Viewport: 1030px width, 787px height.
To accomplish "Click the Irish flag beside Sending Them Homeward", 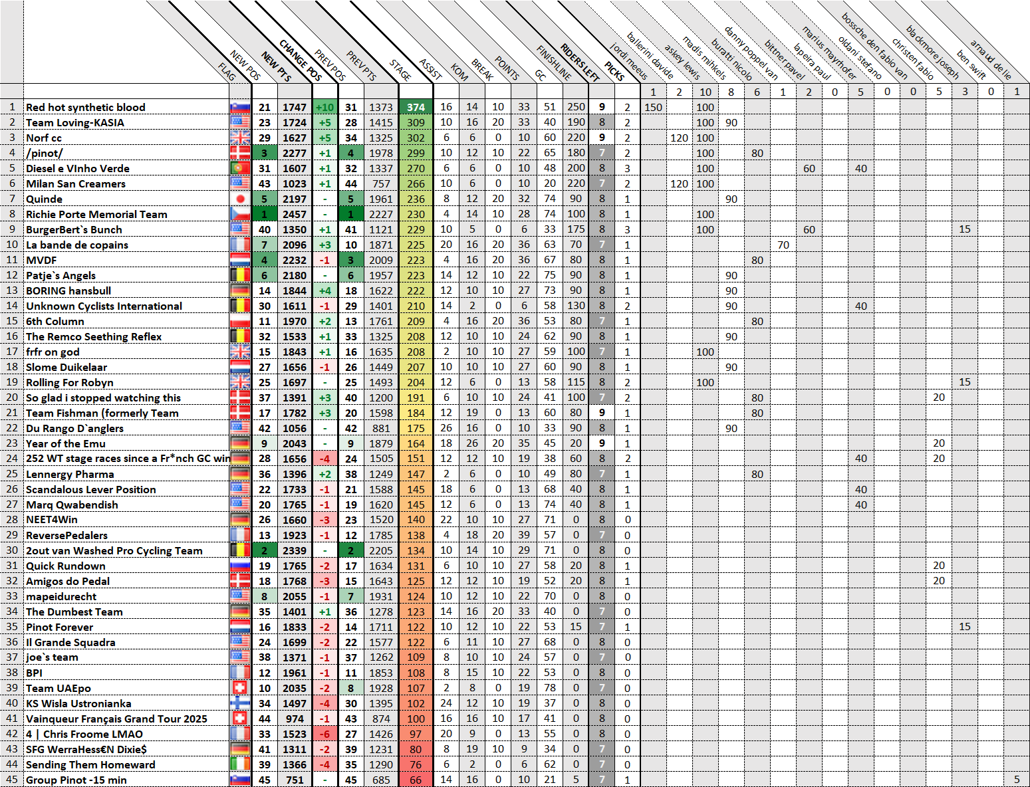I will click(240, 764).
